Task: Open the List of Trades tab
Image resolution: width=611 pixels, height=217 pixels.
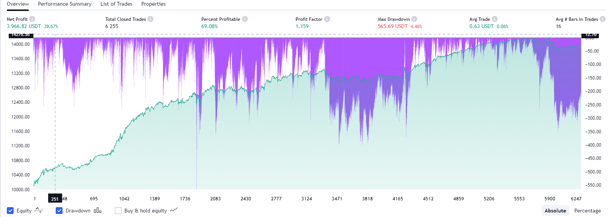Action: tap(116, 4)
